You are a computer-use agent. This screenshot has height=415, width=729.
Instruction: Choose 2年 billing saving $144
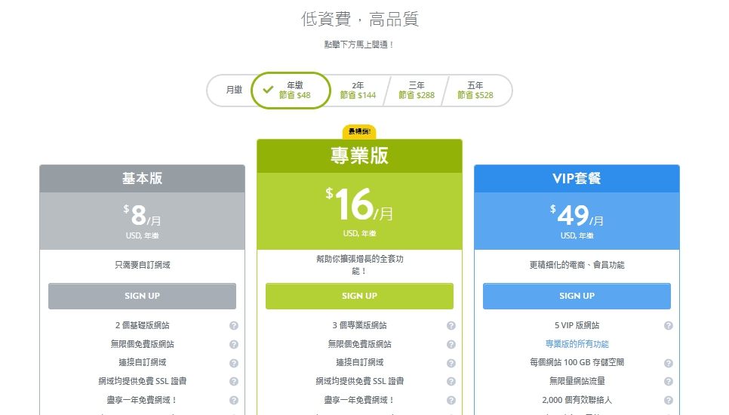point(358,91)
